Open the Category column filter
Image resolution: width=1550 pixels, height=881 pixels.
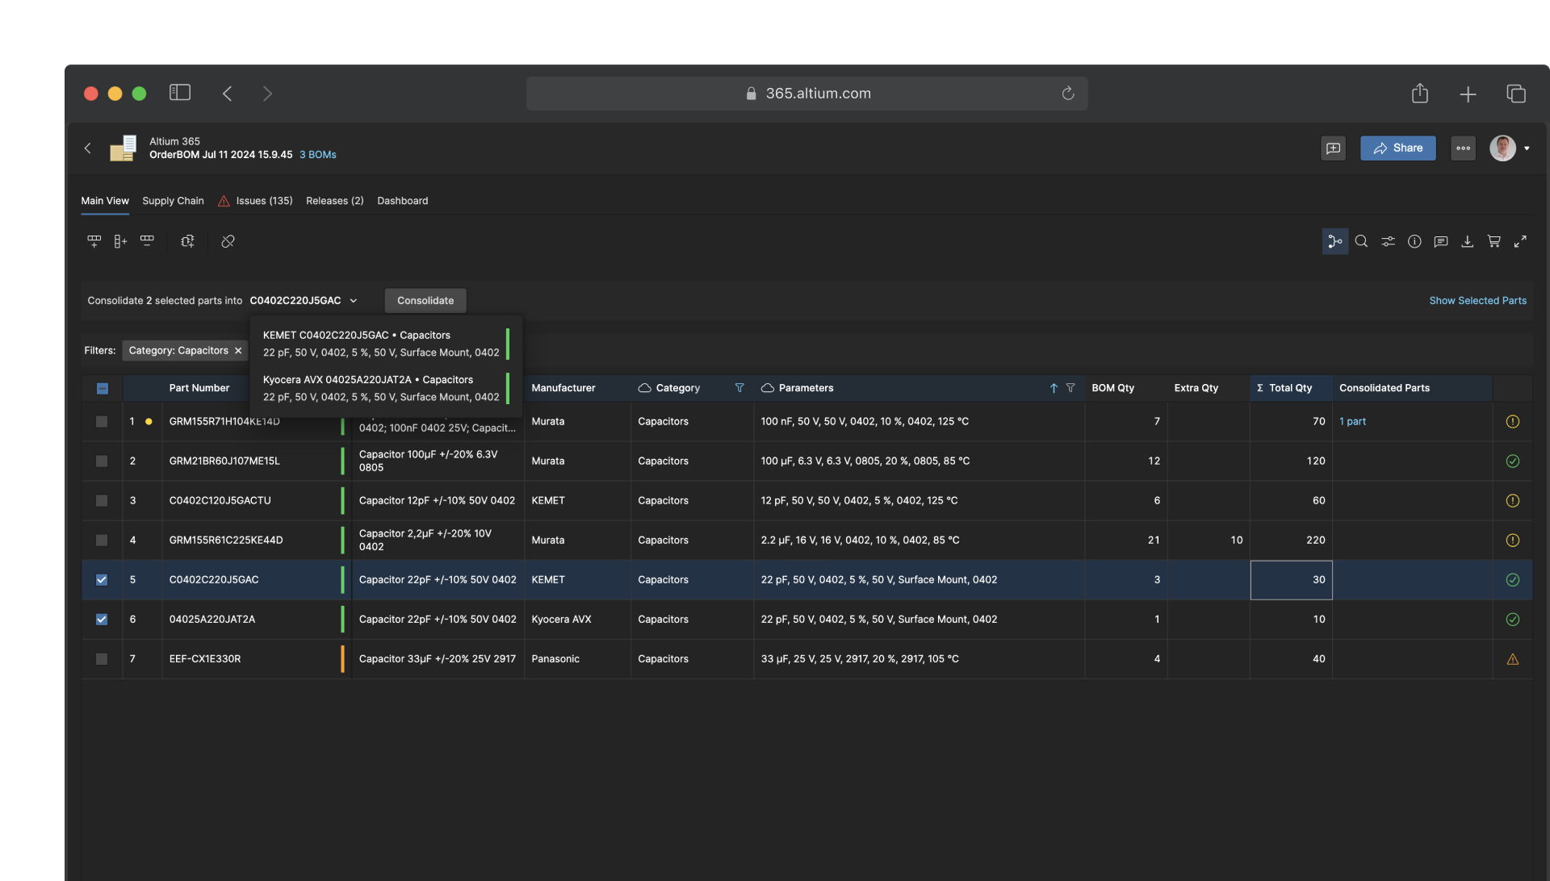tap(739, 388)
